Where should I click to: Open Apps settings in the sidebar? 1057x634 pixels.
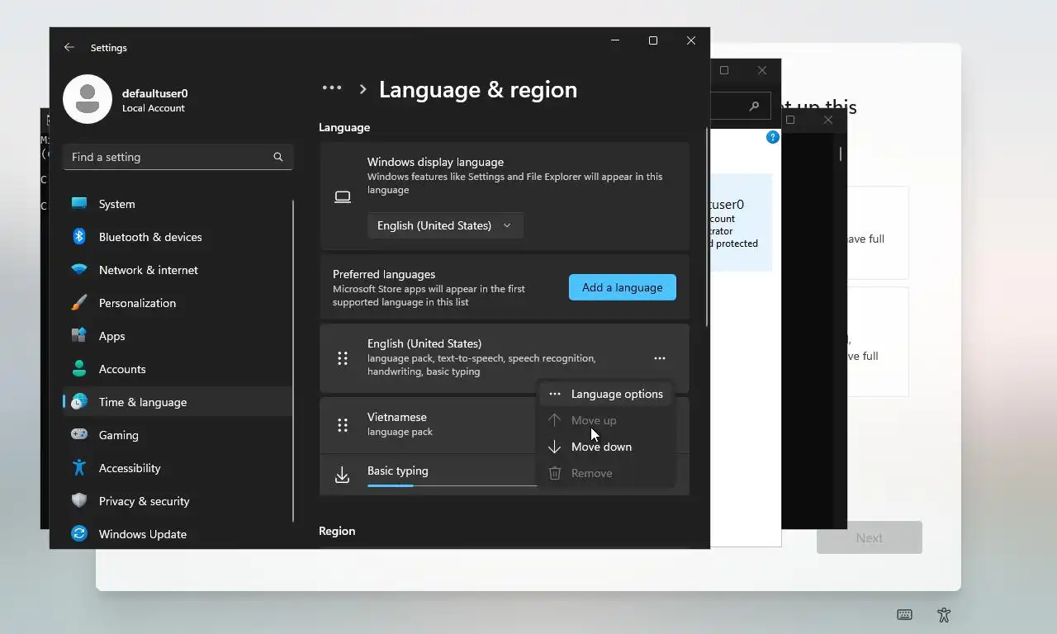click(x=178, y=336)
